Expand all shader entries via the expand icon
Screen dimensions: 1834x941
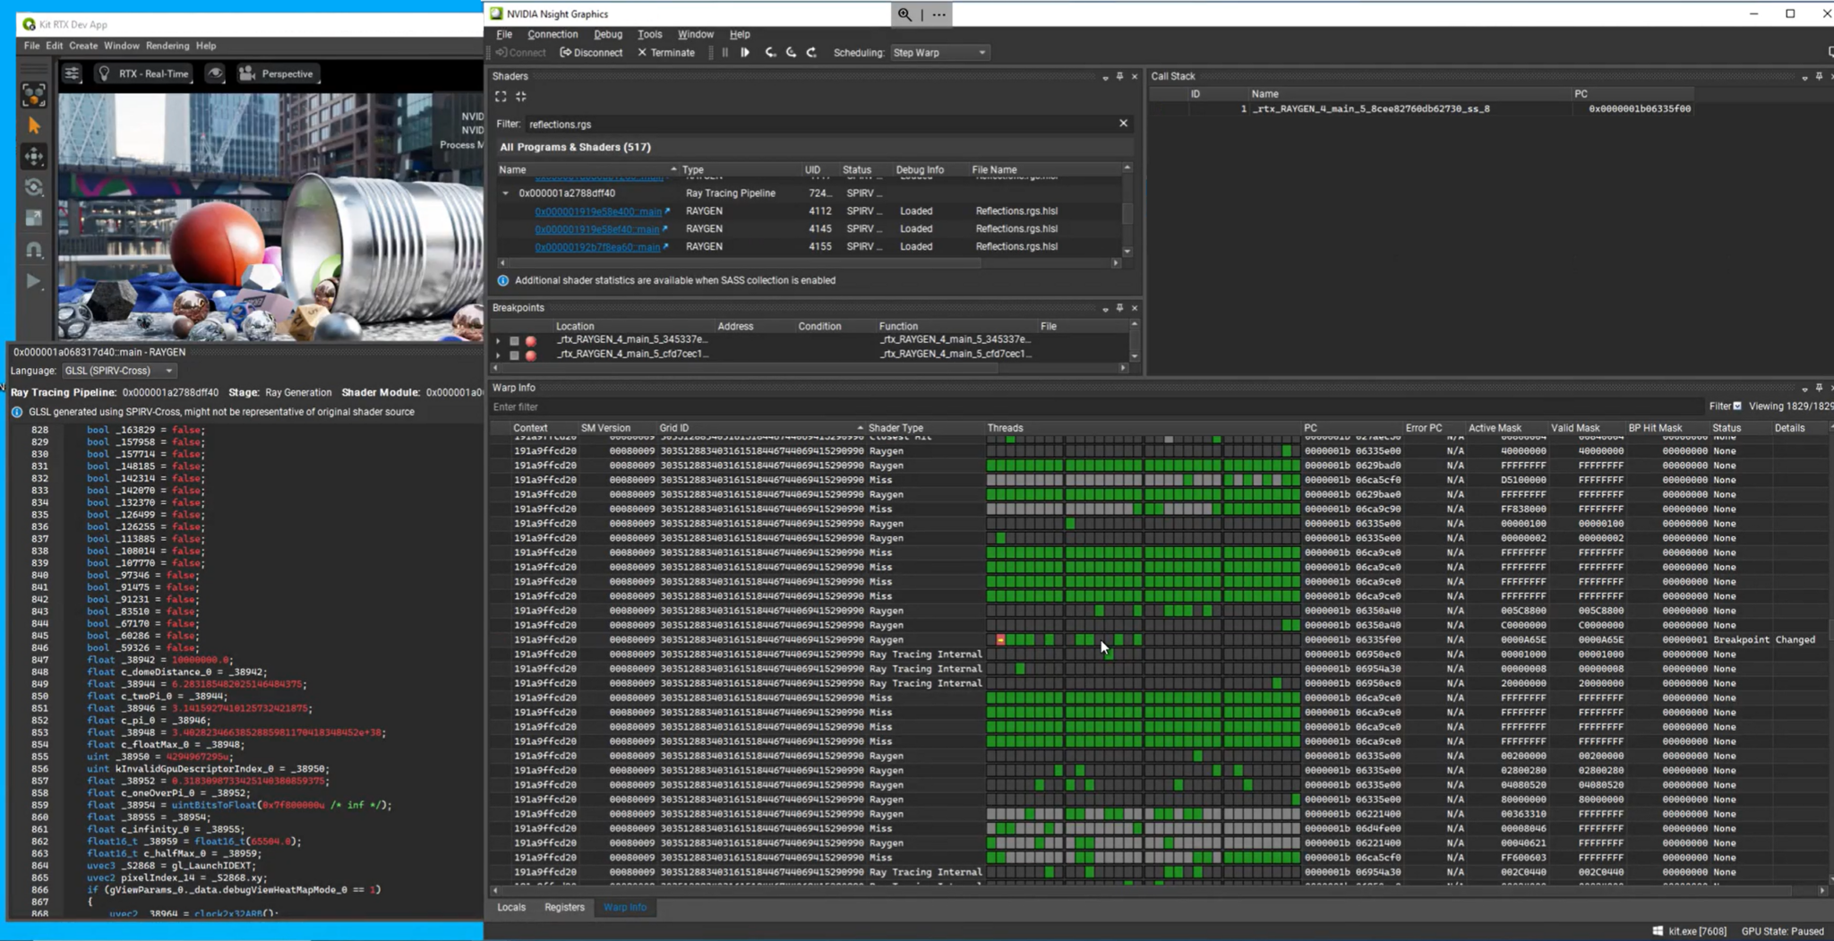pyautogui.click(x=501, y=96)
